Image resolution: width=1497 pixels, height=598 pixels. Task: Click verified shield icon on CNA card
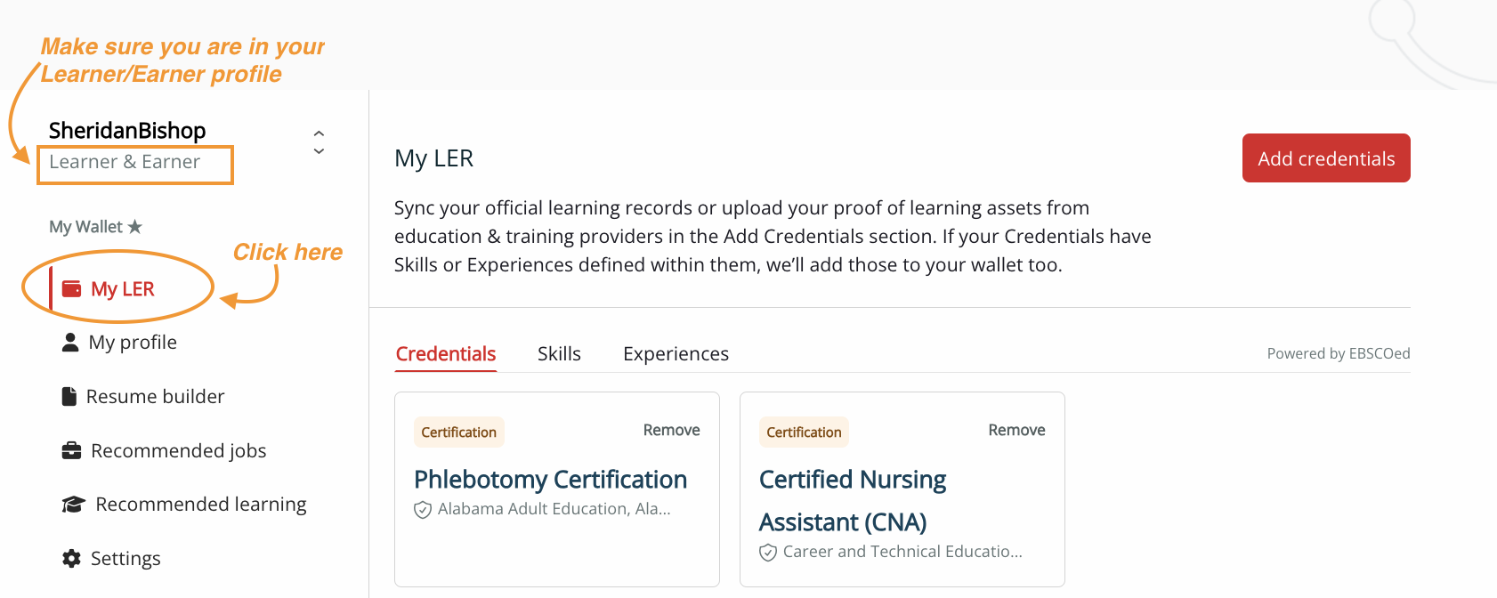(x=768, y=553)
